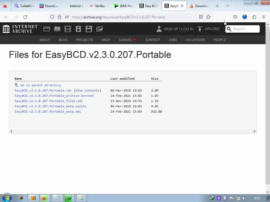Click the parent directory up-arrow icon
This screenshot has height=202, width=270.
(x=16, y=85)
